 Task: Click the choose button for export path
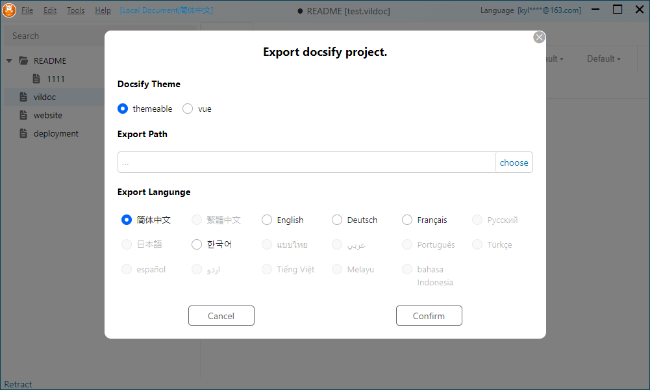click(514, 162)
